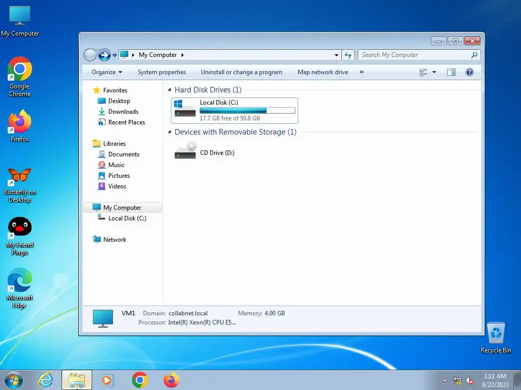Open recent pages dropdown arrow

click(x=114, y=55)
